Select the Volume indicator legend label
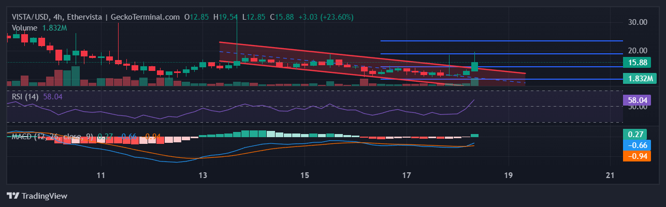 coord(25,28)
